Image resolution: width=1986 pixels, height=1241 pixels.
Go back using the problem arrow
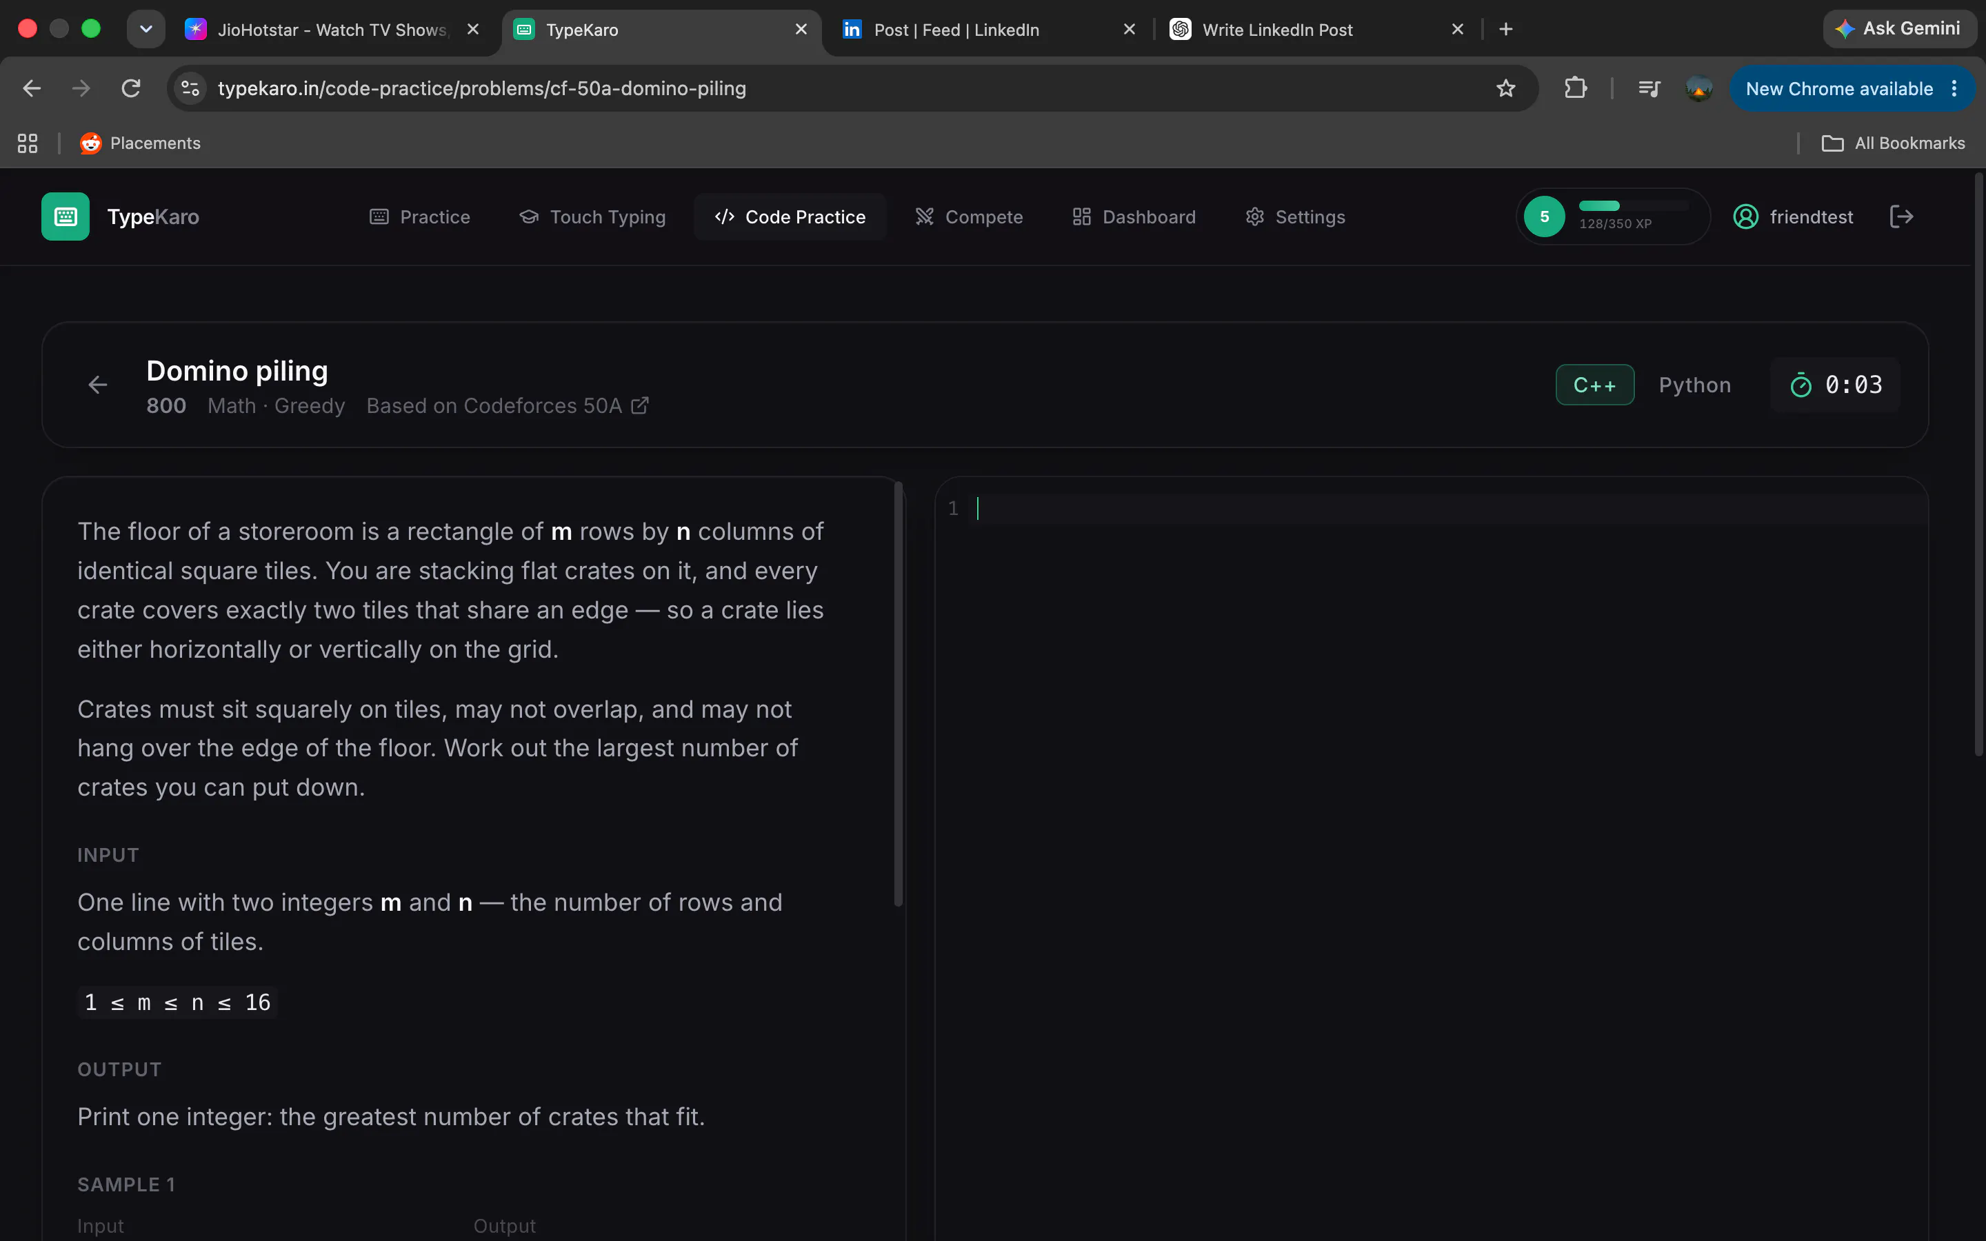coord(98,384)
